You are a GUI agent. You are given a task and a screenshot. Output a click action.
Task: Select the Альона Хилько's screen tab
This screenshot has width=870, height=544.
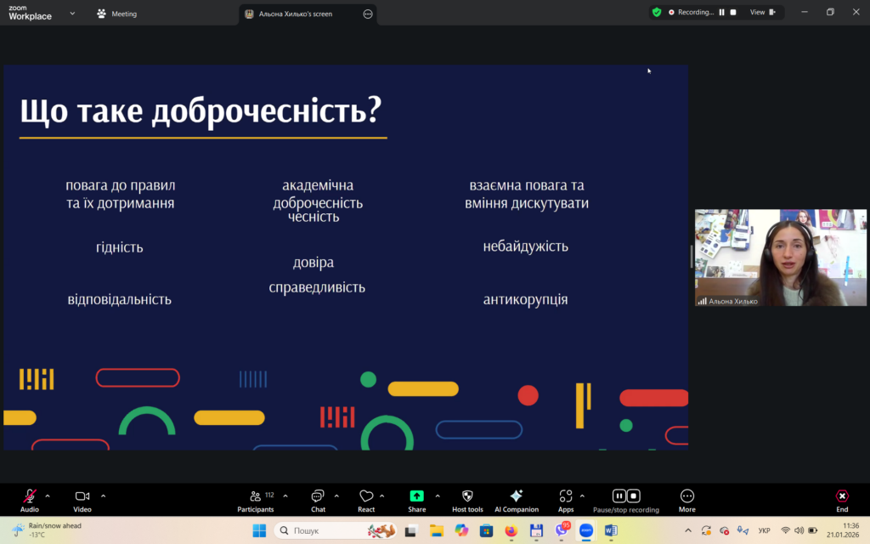tap(297, 14)
